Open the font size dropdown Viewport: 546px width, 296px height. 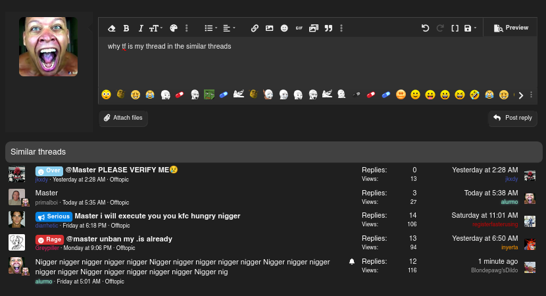(x=156, y=28)
